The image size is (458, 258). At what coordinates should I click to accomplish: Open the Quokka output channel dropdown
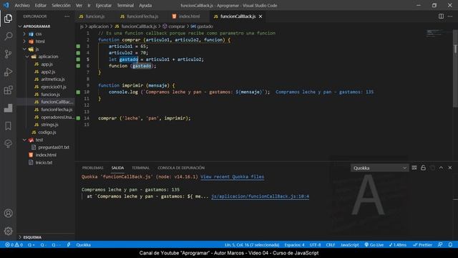[379, 168]
